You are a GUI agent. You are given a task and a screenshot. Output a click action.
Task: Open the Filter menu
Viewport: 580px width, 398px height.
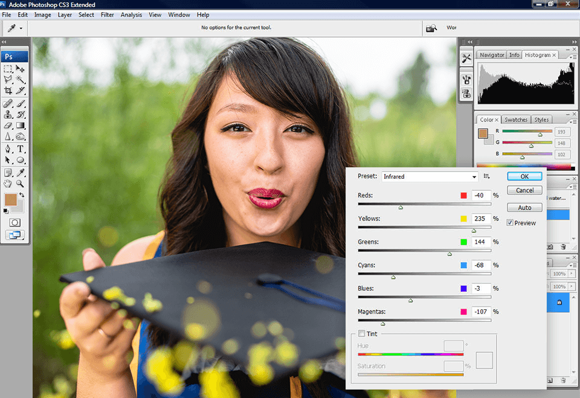107,14
